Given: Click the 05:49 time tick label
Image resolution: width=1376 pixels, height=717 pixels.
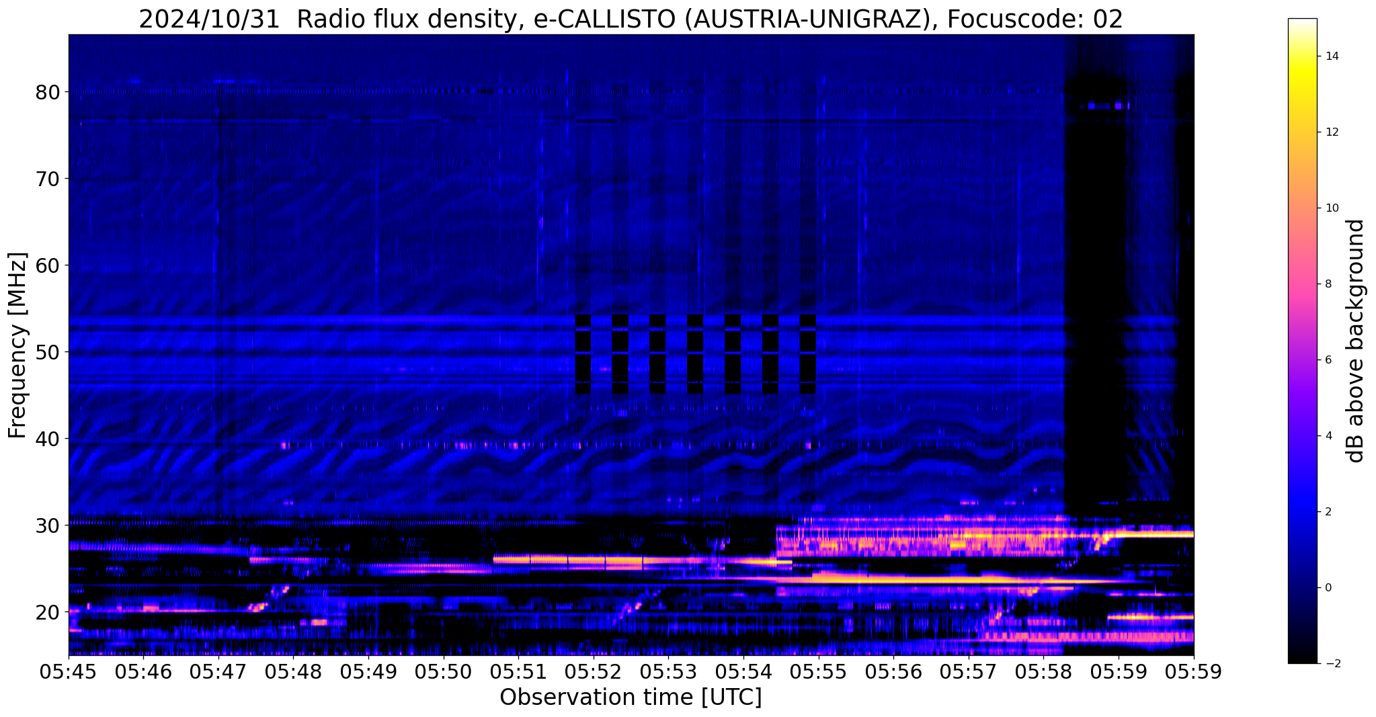Looking at the screenshot, I should click(369, 671).
